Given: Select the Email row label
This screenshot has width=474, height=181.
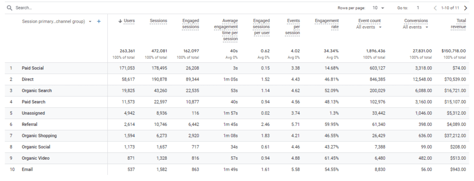Looking at the screenshot, I should point(27,169).
